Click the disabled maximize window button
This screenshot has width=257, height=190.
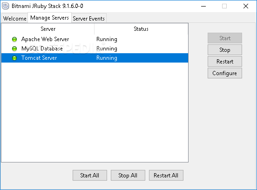[x=224, y=6]
